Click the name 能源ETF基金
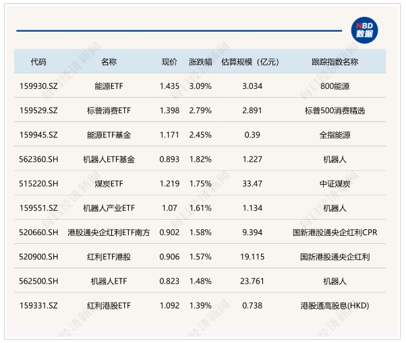This screenshot has width=406, height=343. [109, 135]
